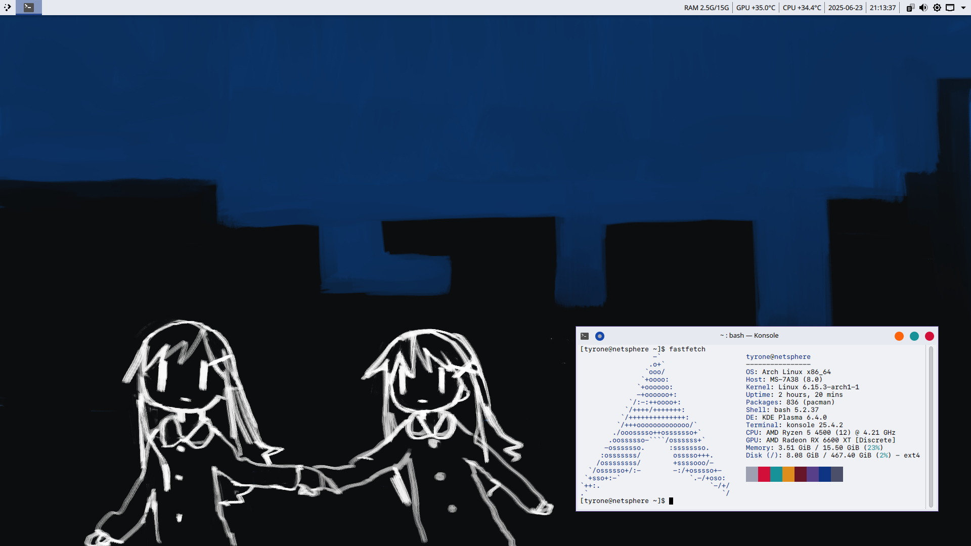Open the brightness and color tray icon
The height and width of the screenshot is (546, 971).
coord(937,8)
